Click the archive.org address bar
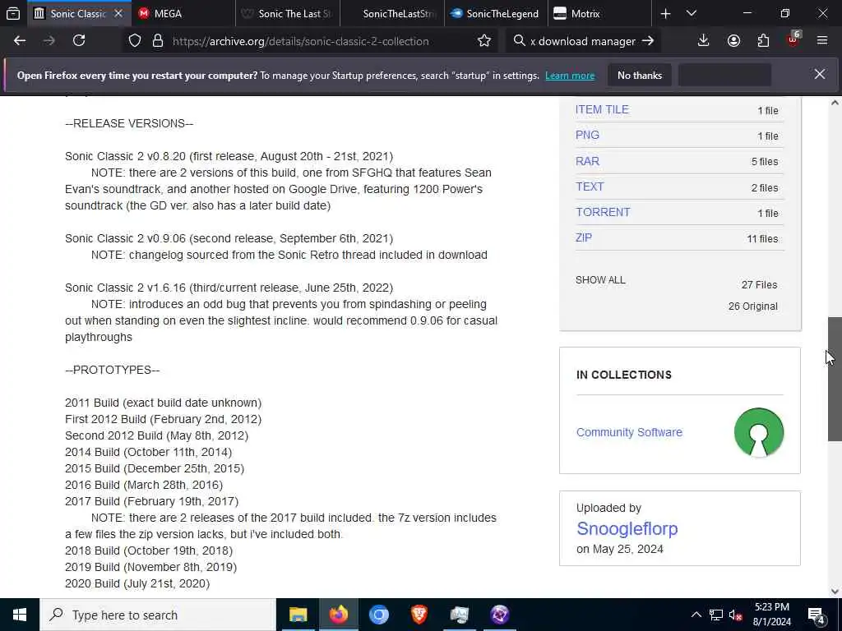This screenshot has width=842, height=631. [x=300, y=41]
